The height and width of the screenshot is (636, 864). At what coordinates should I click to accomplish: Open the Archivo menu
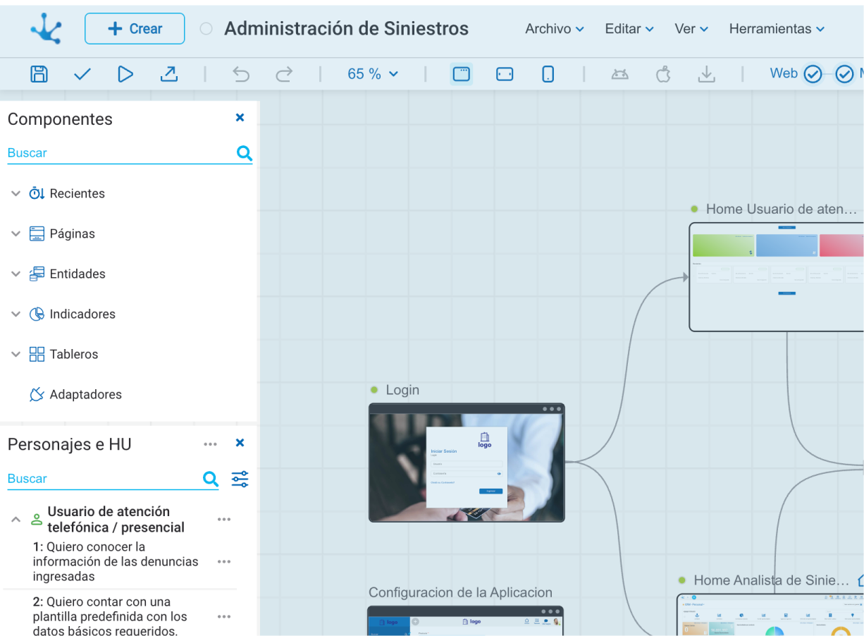pos(555,29)
